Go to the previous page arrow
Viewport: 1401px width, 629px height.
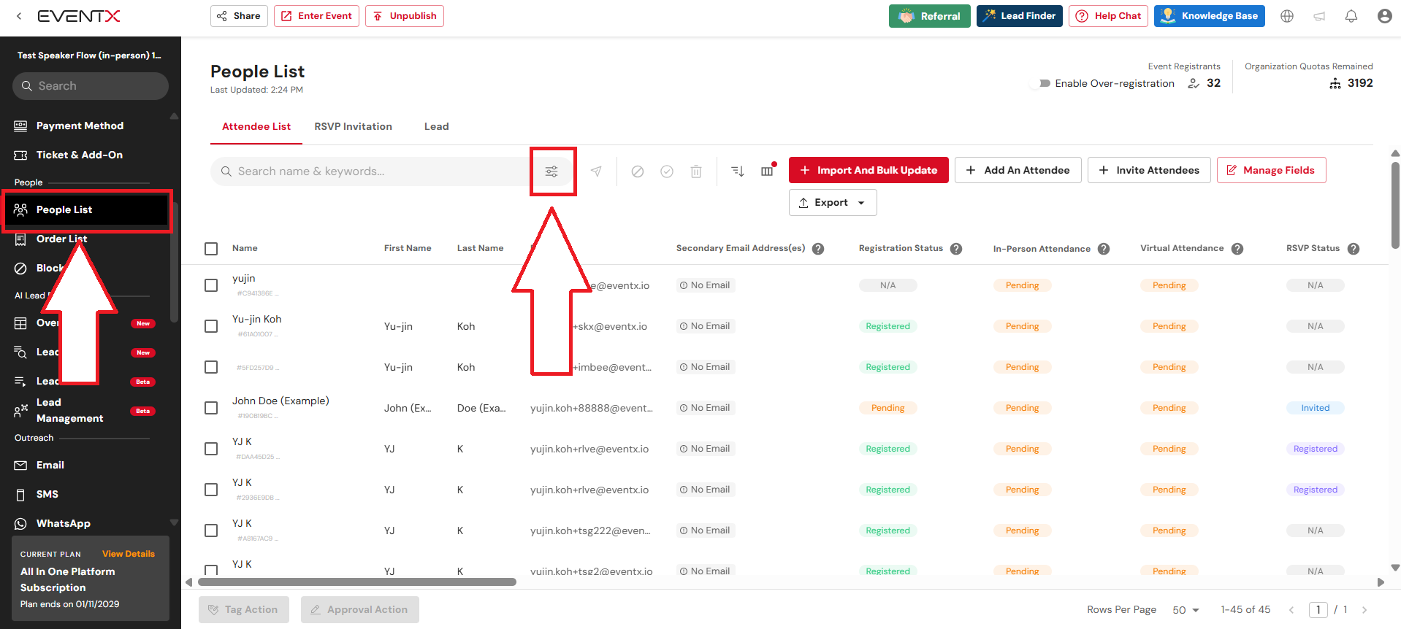pyautogui.click(x=1291, y=610)
